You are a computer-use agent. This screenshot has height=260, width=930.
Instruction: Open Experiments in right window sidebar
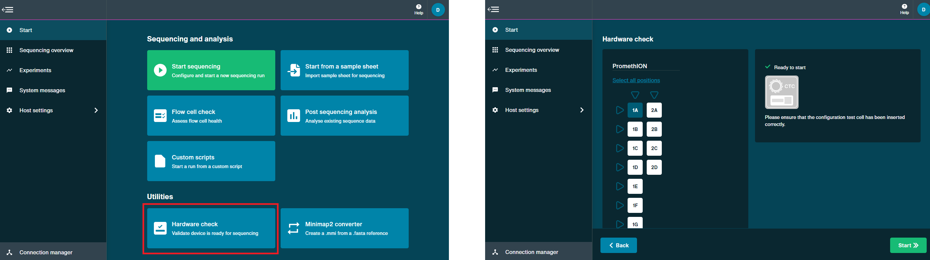coord(539,70)
